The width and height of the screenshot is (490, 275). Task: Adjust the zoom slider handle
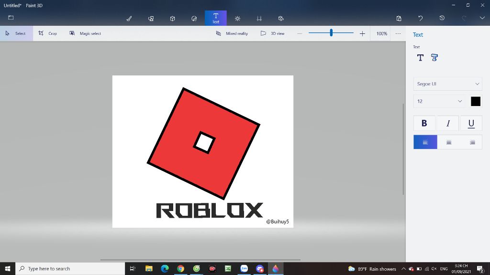pos(331,32)
